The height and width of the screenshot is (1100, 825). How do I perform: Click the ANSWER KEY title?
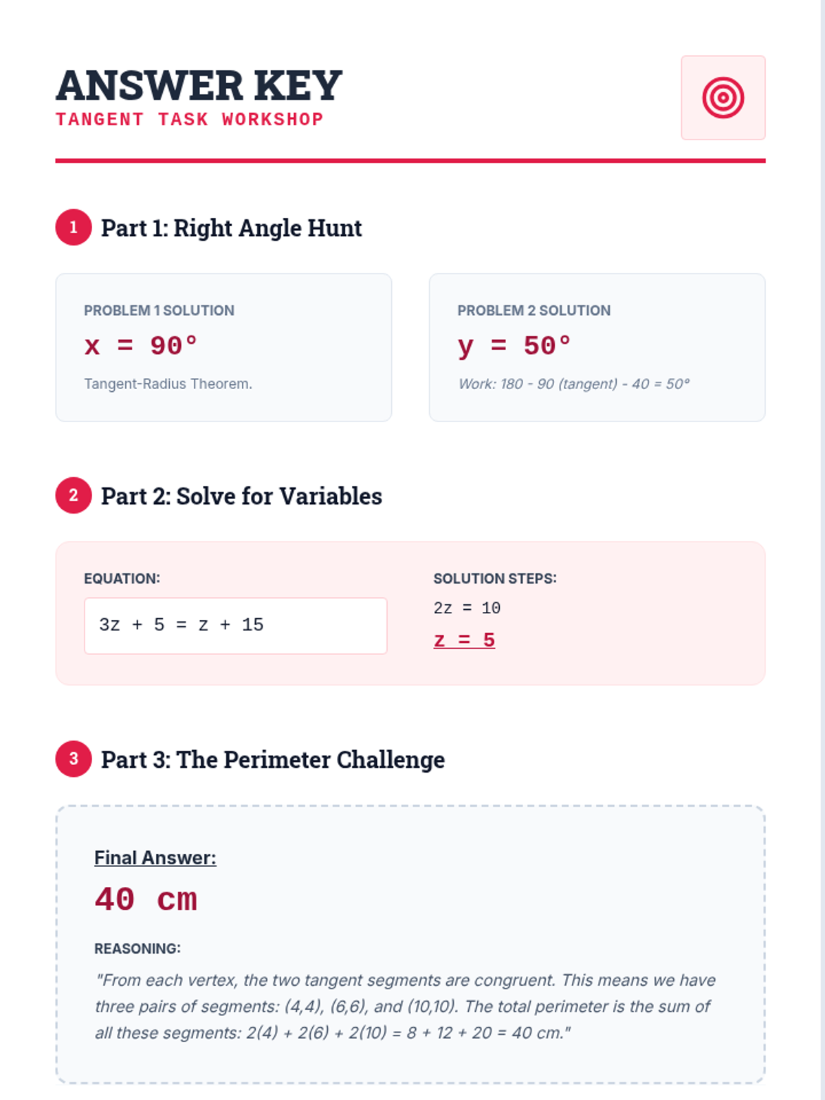click(x=199, y=86)
